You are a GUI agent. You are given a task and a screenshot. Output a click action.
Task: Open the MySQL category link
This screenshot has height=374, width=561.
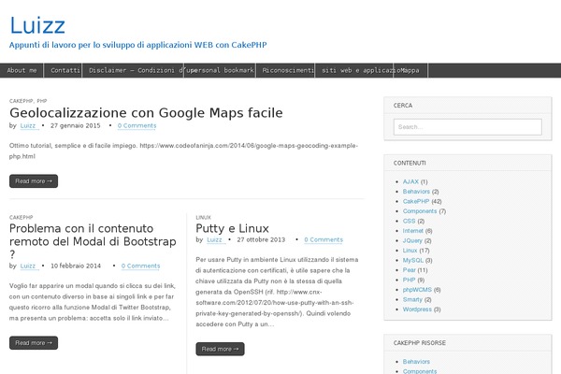413,260
